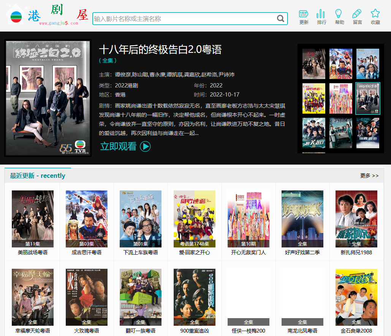This screenshot has height=336, width=391.
Task: Open 开心无敌奖门人 poster in recent list
Action: 249,219
